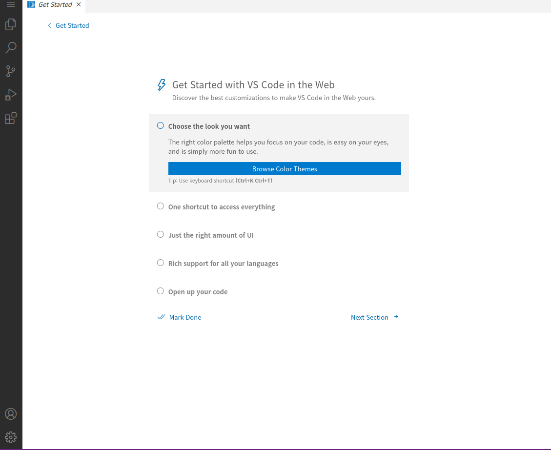The image size is (551, 450).
Task: Mark 'Rich support for all your languages' complete
Action: coord(160,263)
